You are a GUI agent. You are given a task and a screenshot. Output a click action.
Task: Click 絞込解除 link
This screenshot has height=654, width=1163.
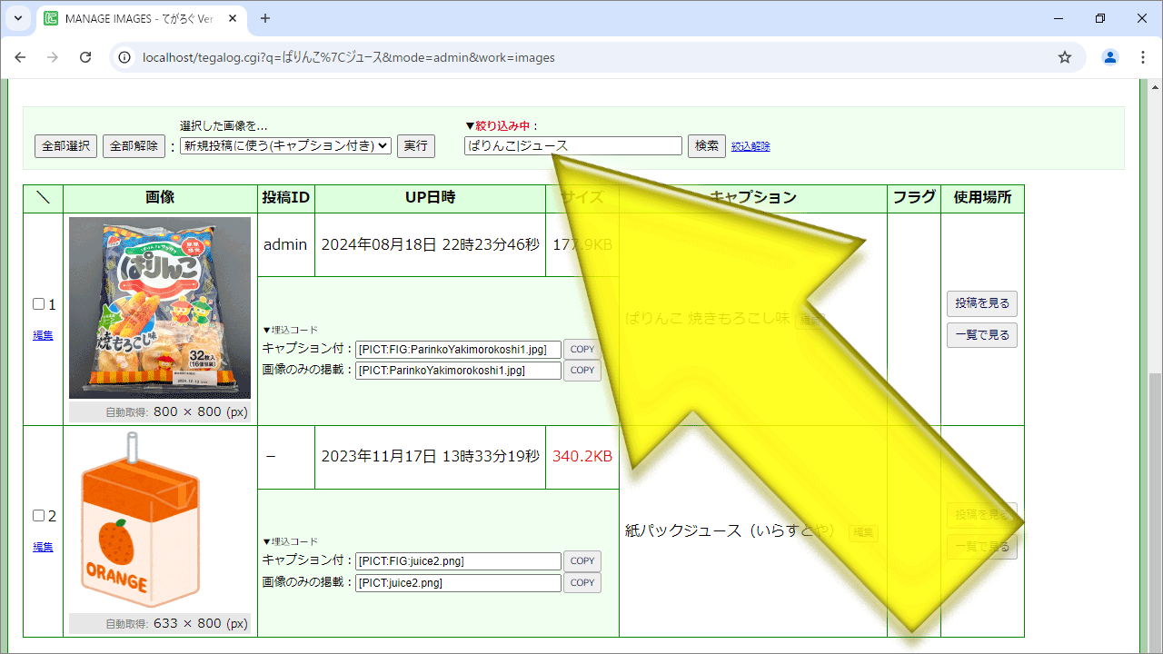tap(750, 146)
